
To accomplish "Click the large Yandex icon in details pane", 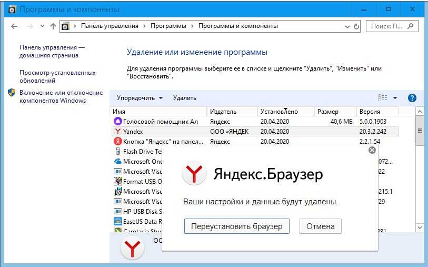I will coord(132,249).
